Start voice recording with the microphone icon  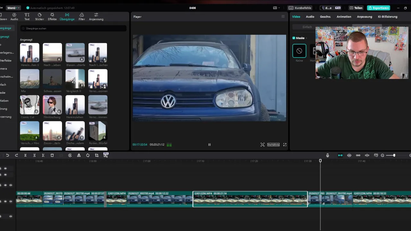pyautogui.click(x=328, y=155)
